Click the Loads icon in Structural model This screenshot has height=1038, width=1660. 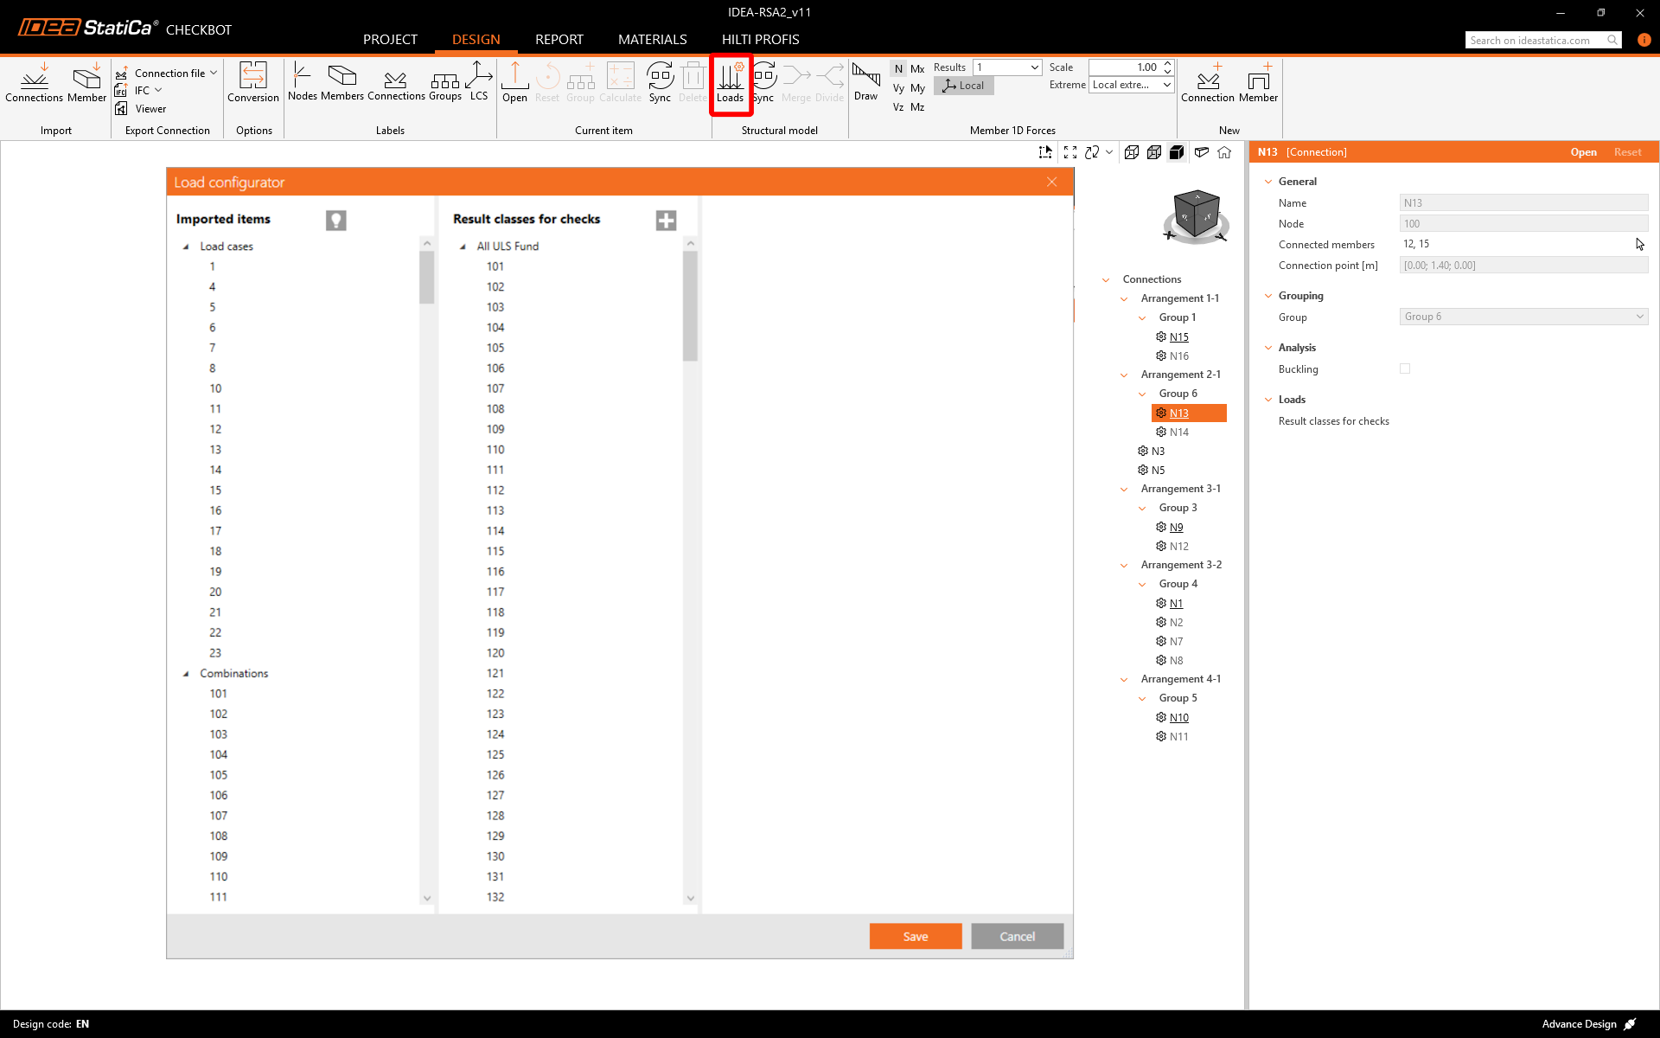coord(730,83)
